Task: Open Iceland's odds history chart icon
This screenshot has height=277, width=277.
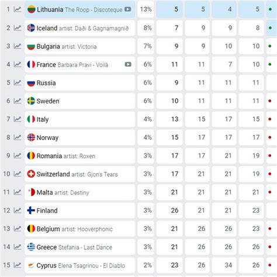Action: (18, 28)
